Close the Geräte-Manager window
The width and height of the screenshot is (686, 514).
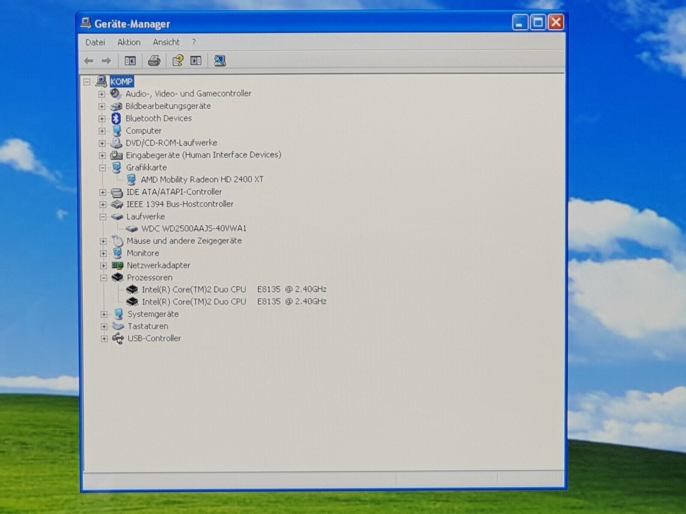[x=556, y=22]
